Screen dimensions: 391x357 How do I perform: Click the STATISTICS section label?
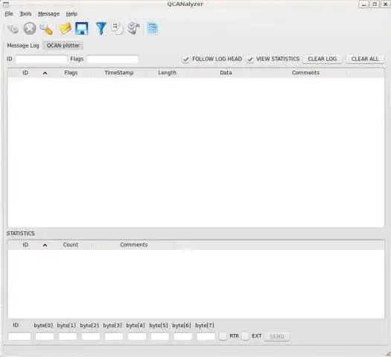[20, 234]
